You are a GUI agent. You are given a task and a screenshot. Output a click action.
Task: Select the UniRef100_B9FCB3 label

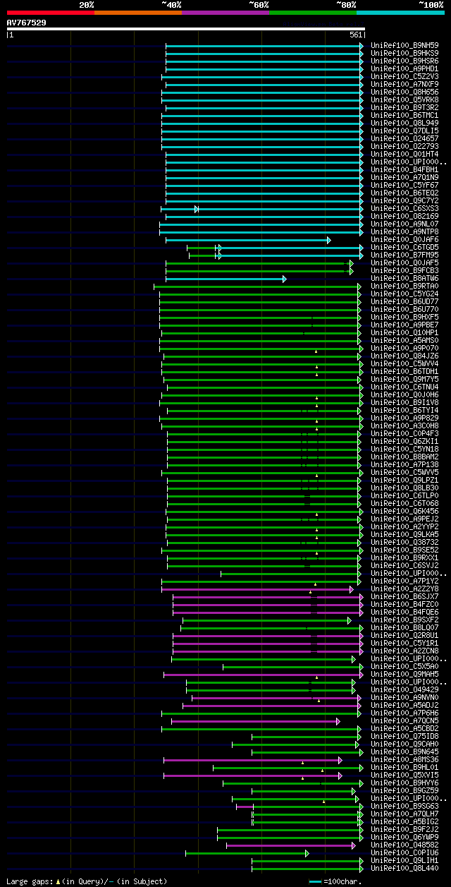coord(404,270)
